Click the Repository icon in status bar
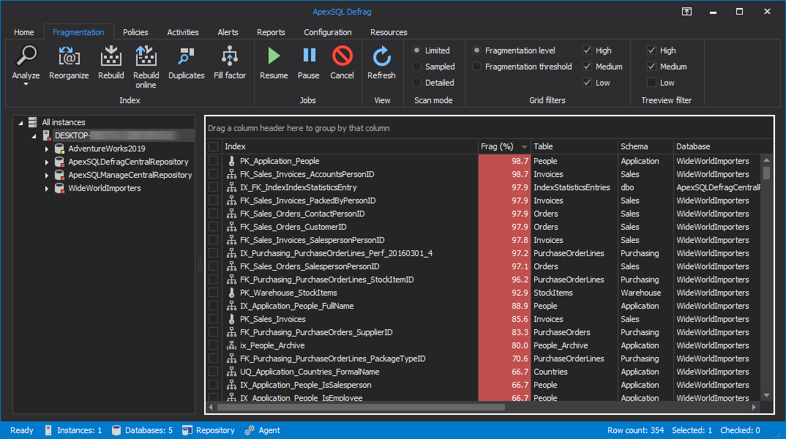 (x=187, y=430)
